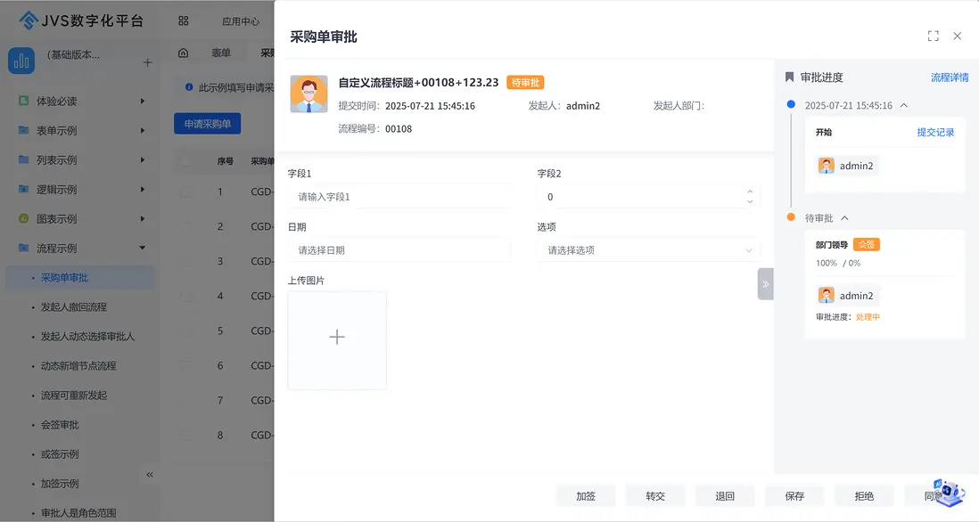Expand the dialog to fullscreen
This screenshot has width=979, height=522.
[x=933, y=37]
